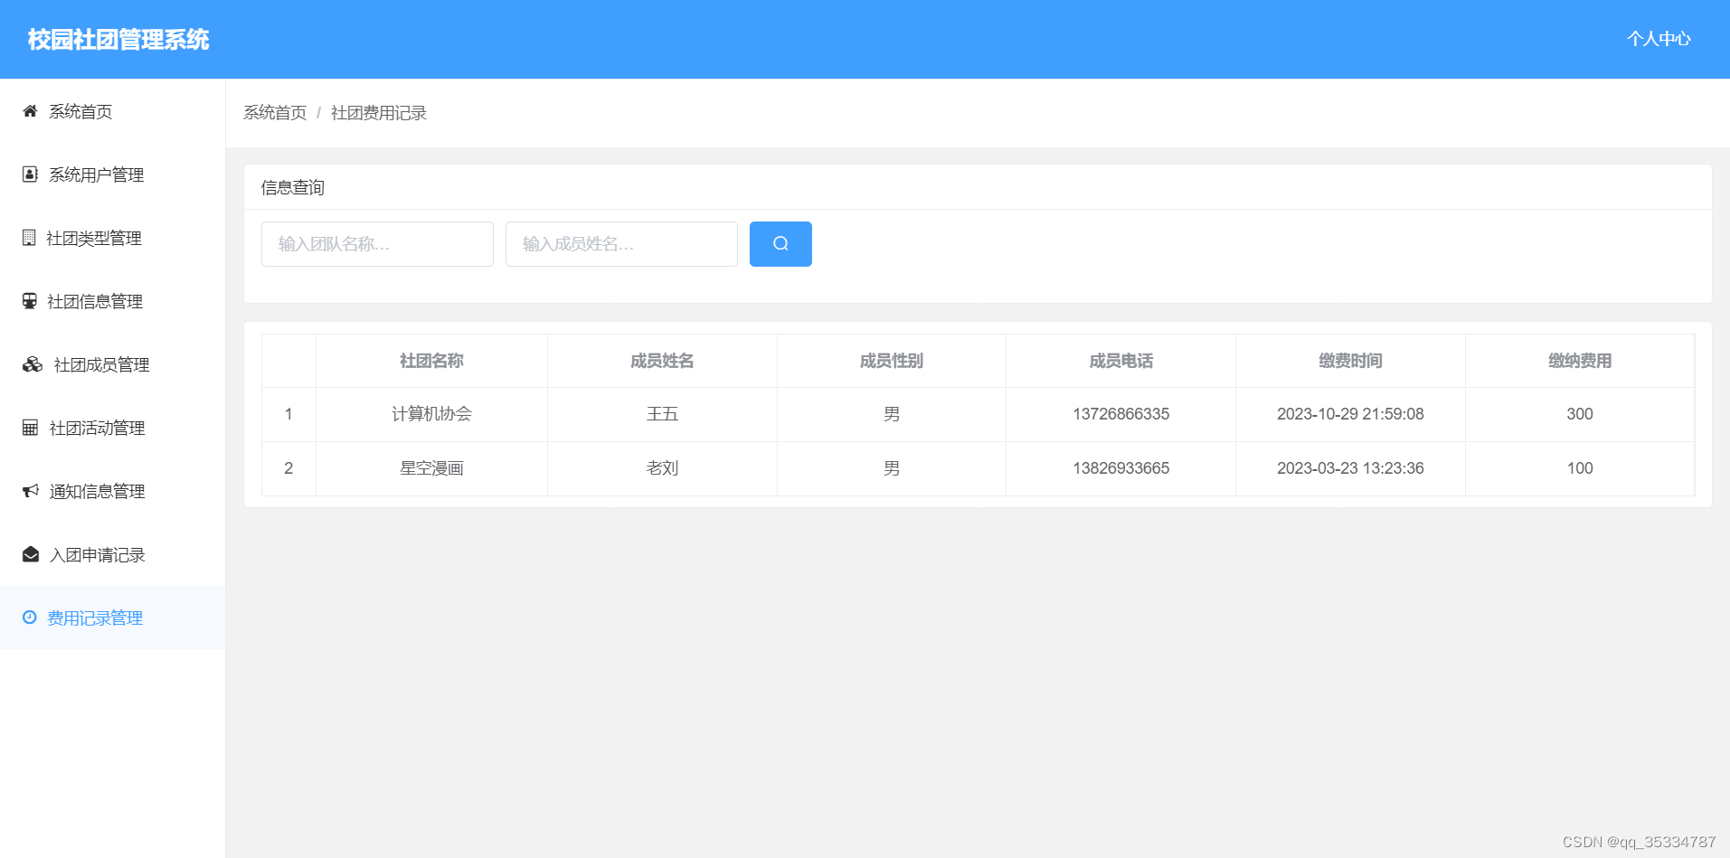Click the clock icon beside 费用记录管理

(x=30, y=618)
